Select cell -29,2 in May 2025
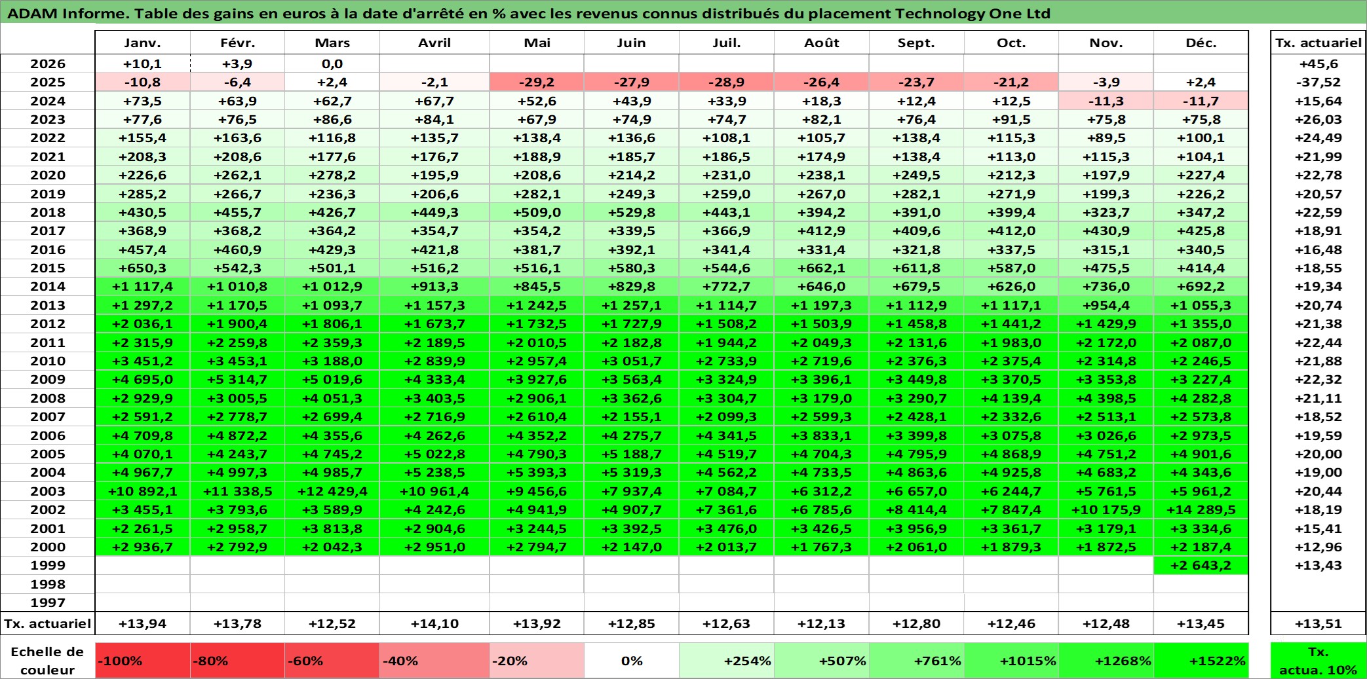The height and width of the screenshot is (679, 1367). (x=537, y=82)
